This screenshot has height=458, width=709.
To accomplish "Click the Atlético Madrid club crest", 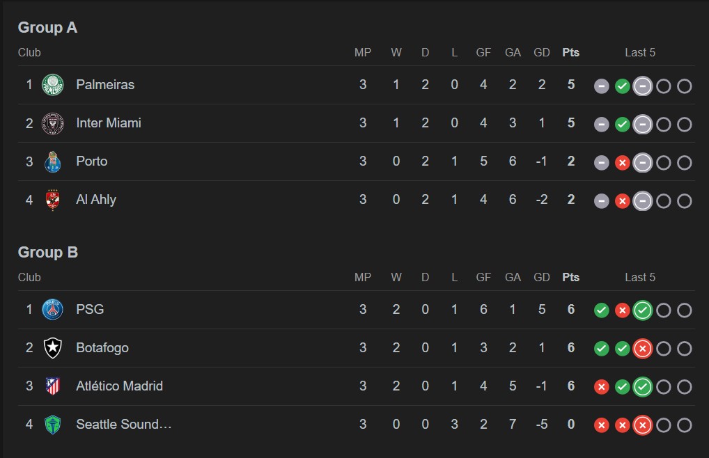I will (52, 386).
